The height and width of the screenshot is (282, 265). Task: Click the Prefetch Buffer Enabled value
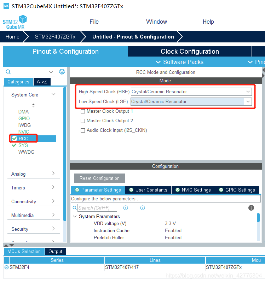click(x=173, y=237)
